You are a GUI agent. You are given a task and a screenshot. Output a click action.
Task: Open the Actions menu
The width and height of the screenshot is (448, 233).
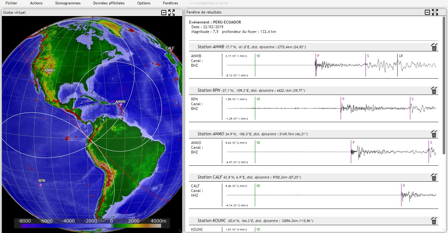coord(36,3)
